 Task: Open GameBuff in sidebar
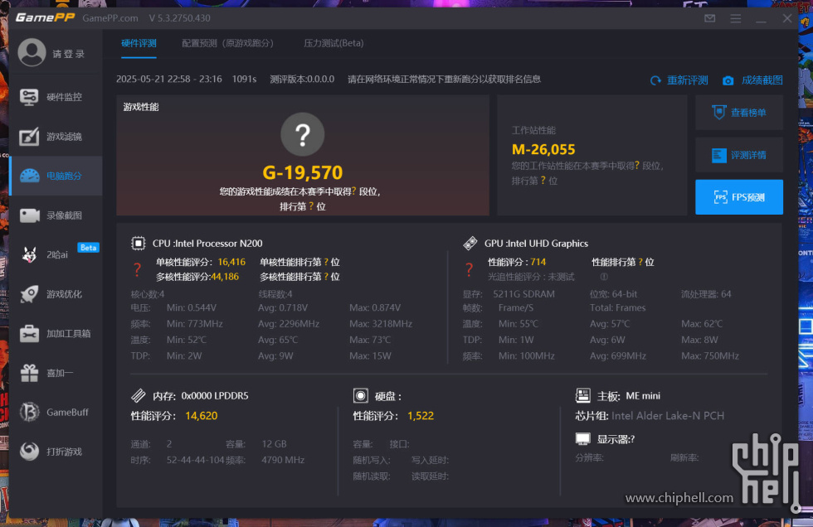coord(56,412)
